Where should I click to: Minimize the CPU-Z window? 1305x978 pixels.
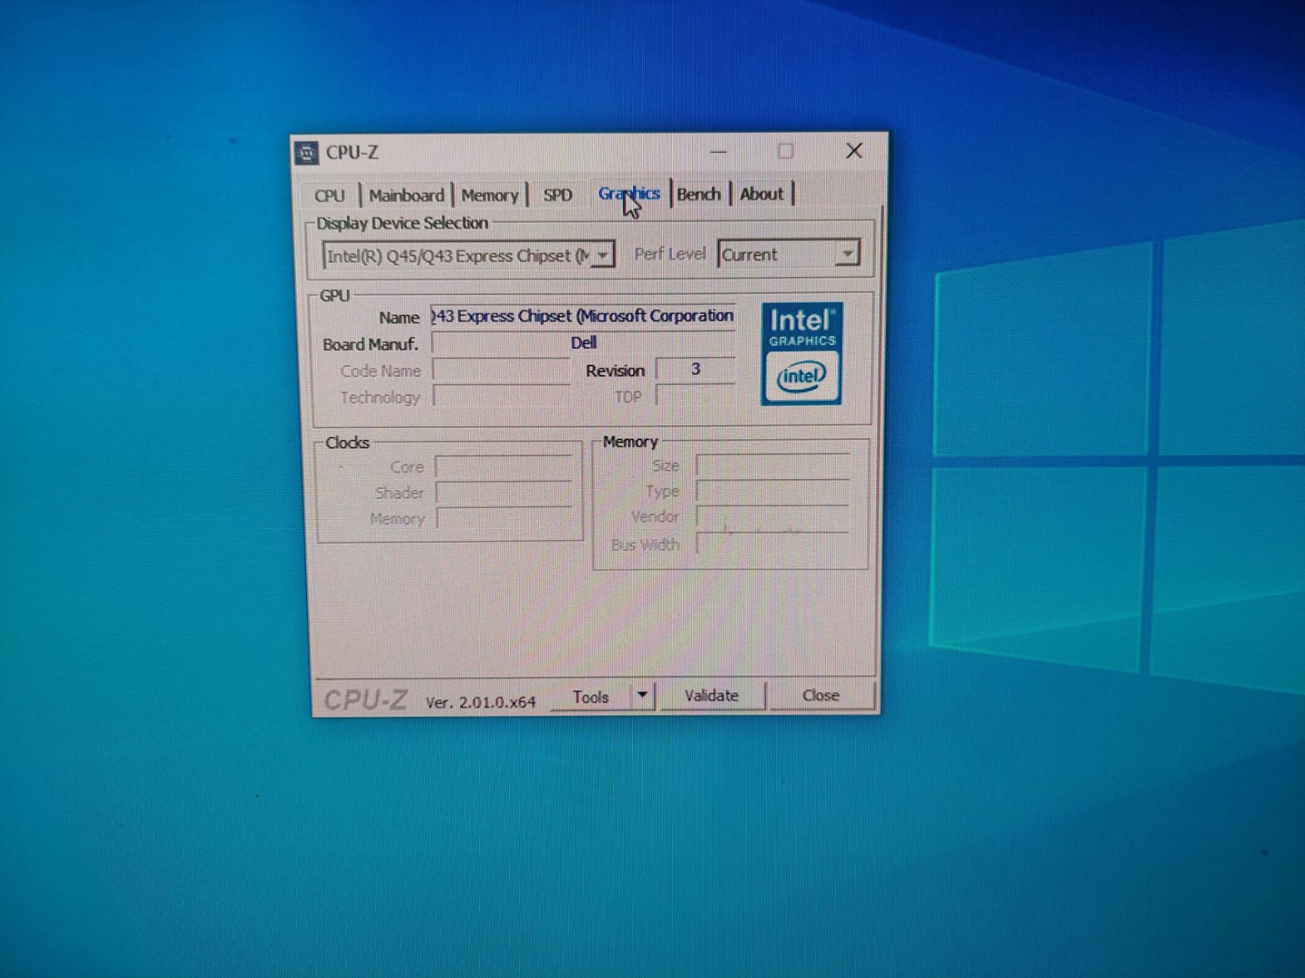click(x=719, y=151)
